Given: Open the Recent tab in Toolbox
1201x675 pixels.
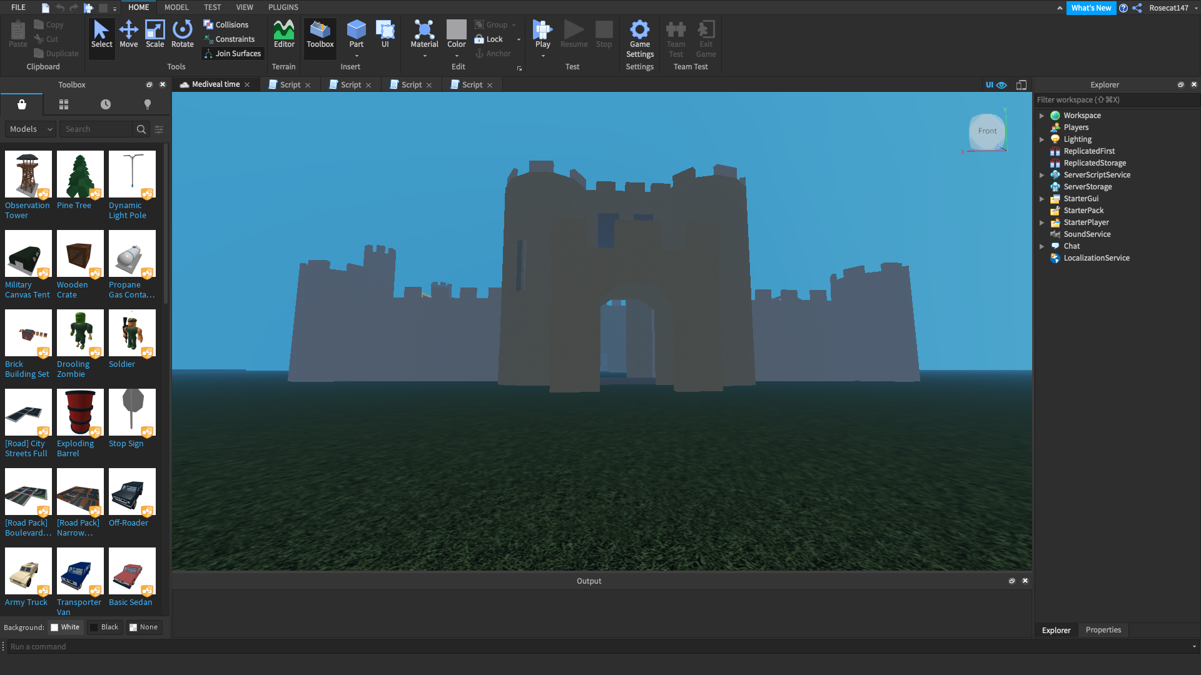Looking at the screenshot, I should click(x=106, y=104).
